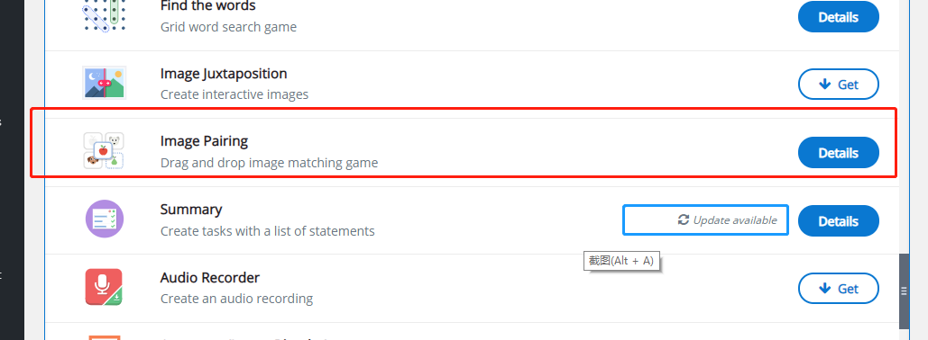Screen dimensions: 928x340
Task: Click the refresh arrows beside Update available
Action: (683, 219)
